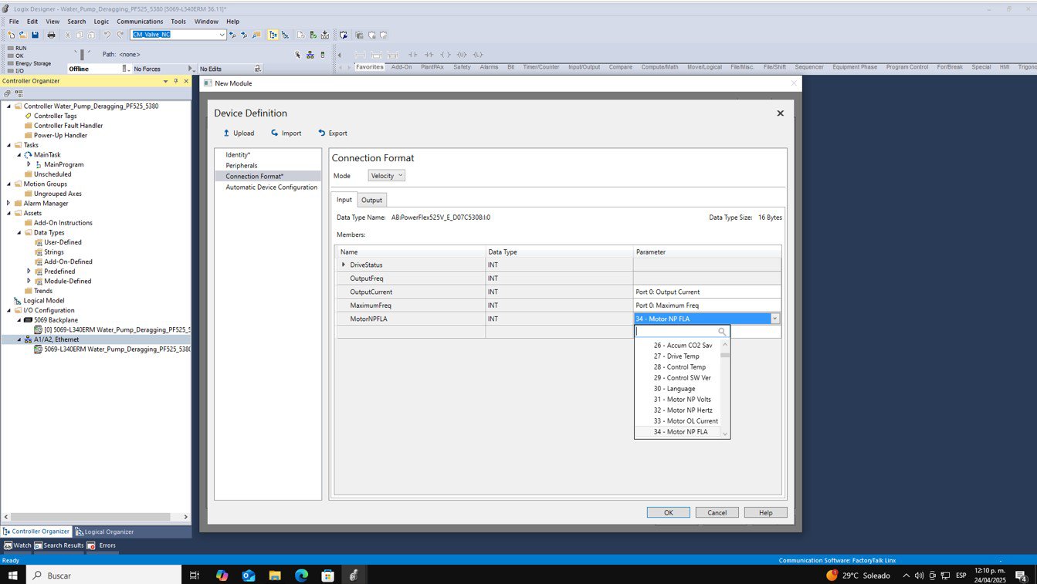Select Controller Tags in the organizer

coord(55,116)
